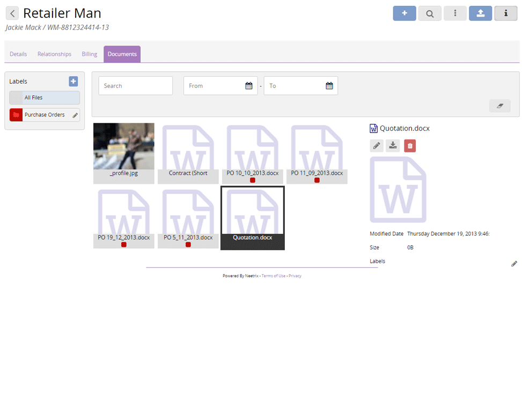Select the Quotation.docx thumbnail in grid
Viewport: 522px width, 420px height.
pyautogui.click(x=253, y=218)
